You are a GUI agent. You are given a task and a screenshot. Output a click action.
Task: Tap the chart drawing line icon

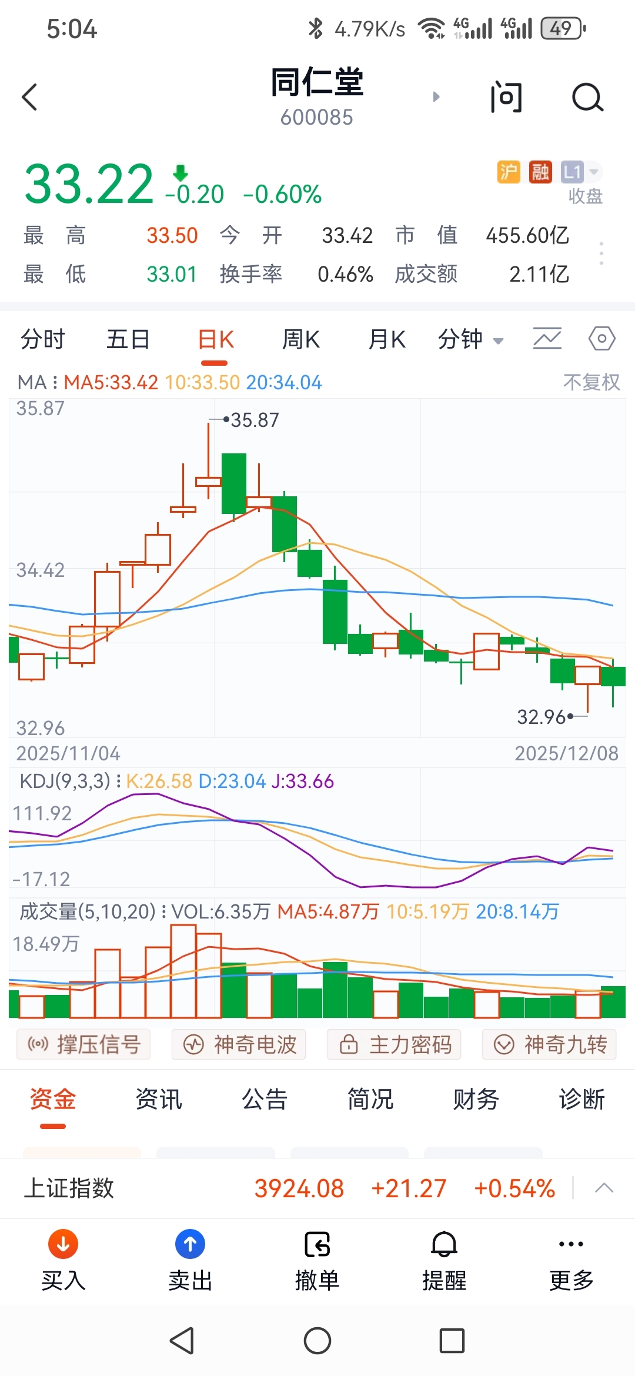[x=547, y=339]
